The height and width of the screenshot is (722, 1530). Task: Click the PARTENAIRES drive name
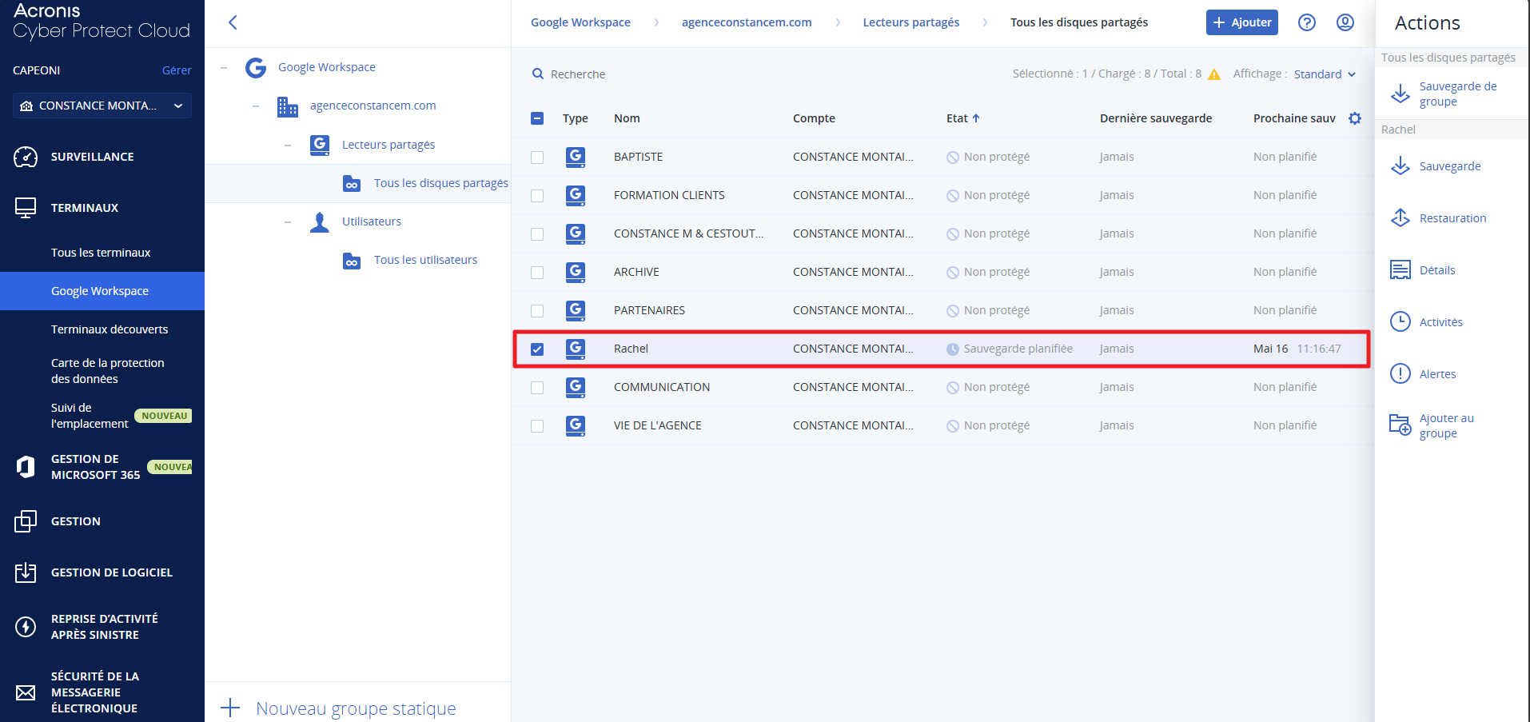tap(649, 310)
